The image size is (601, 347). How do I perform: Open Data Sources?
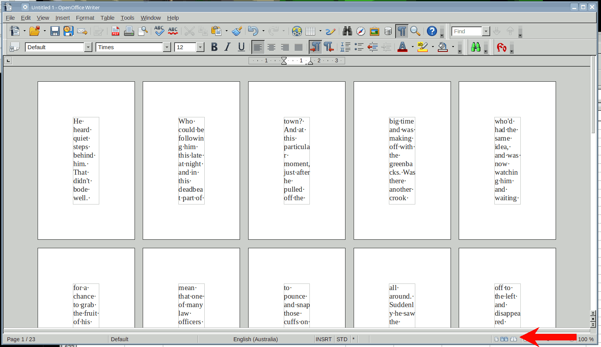tap(388, 31)
